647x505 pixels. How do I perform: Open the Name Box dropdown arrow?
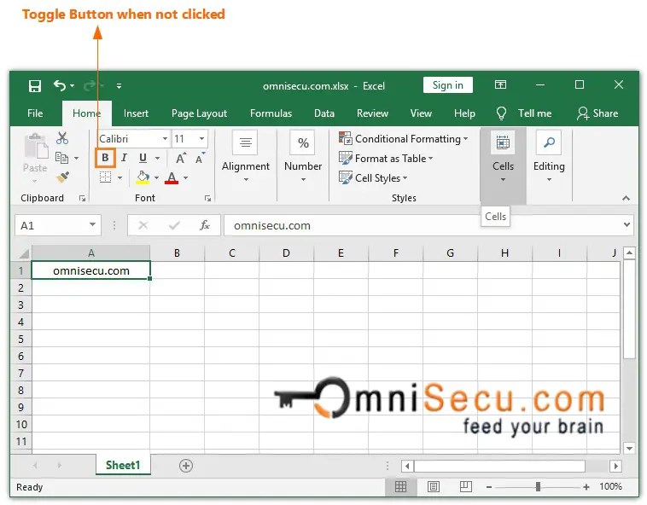coord(92,225)
